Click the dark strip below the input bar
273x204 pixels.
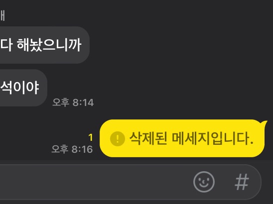point(136,202)
